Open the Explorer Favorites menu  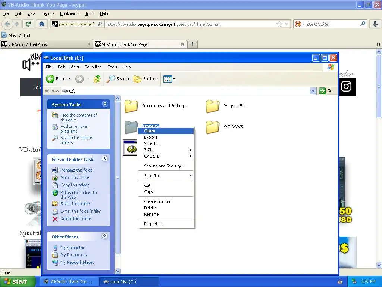click(93, 67)
